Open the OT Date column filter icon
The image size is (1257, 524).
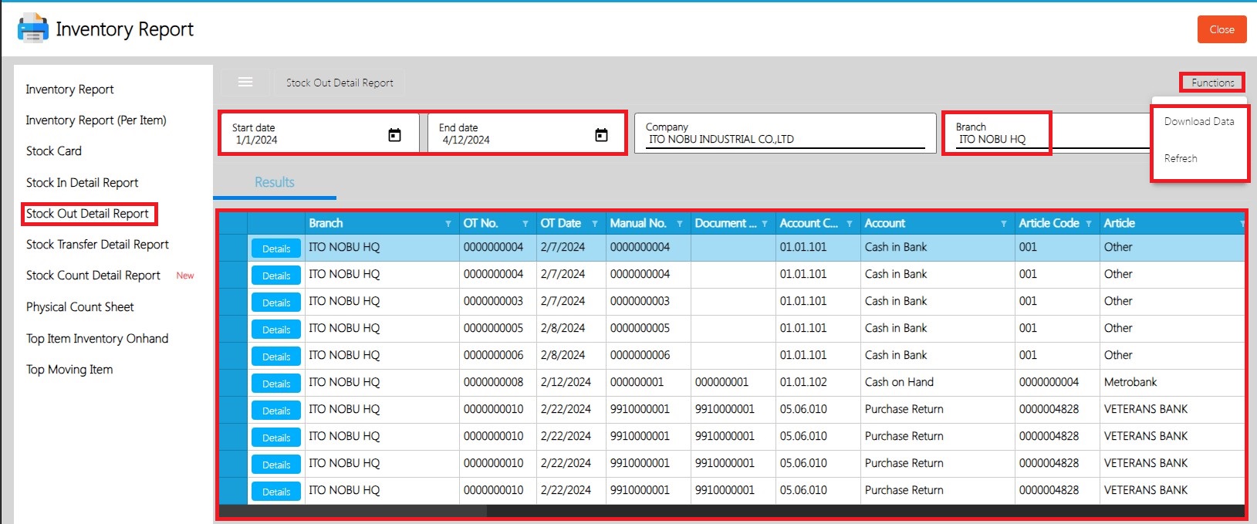tap(595, 224)
